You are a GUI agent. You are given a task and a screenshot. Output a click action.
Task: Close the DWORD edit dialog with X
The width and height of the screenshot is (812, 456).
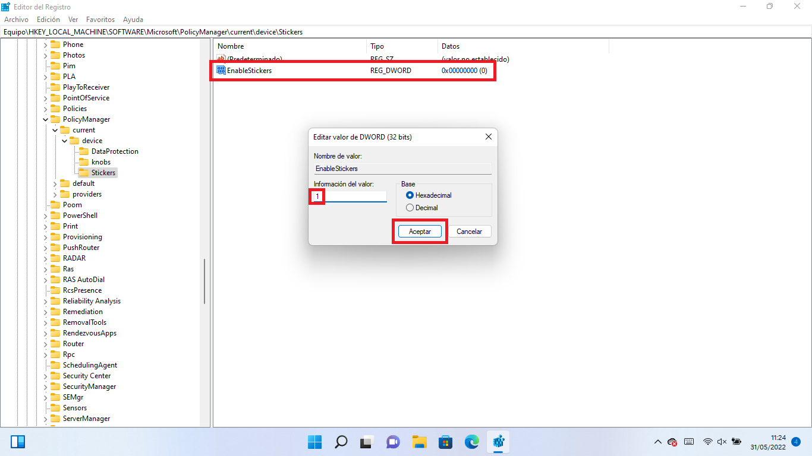click(x=489, y=137)
